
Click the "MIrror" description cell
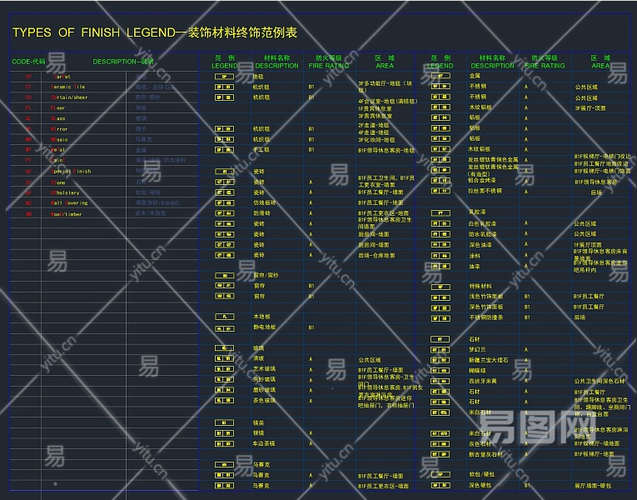tap(59, 129)
